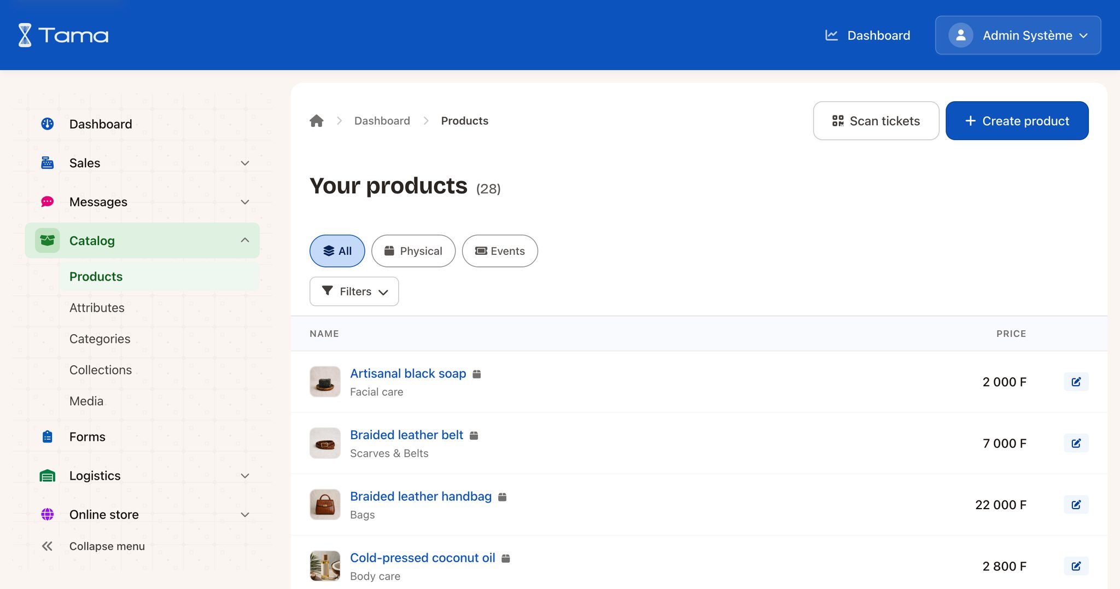Switch to the Events tab
This screenshot has height=589, width=1120.
click(500, 251)
